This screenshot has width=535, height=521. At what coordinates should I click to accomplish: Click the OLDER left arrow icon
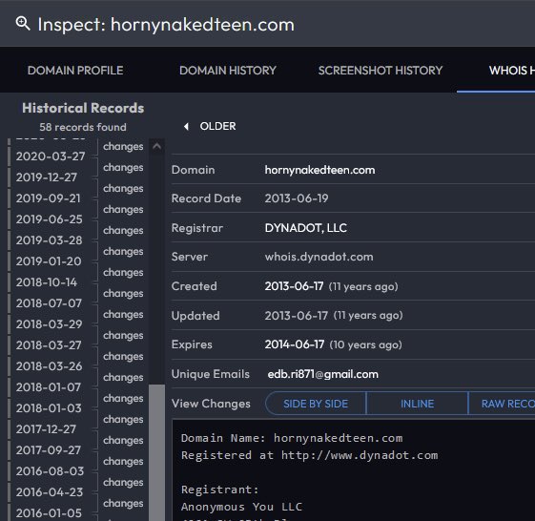point(186,126)
